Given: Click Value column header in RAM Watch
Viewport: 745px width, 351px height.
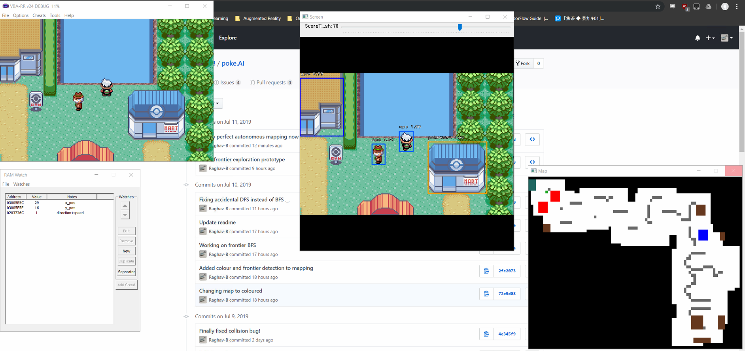Looking at the screenshot, I should click(37, 196).
